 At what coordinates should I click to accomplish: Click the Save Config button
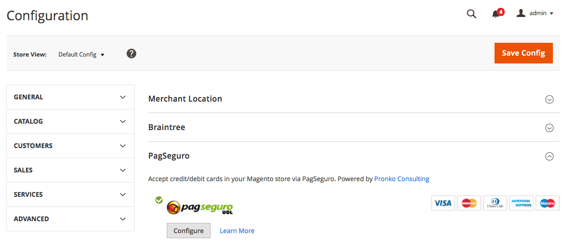point(523,53)
